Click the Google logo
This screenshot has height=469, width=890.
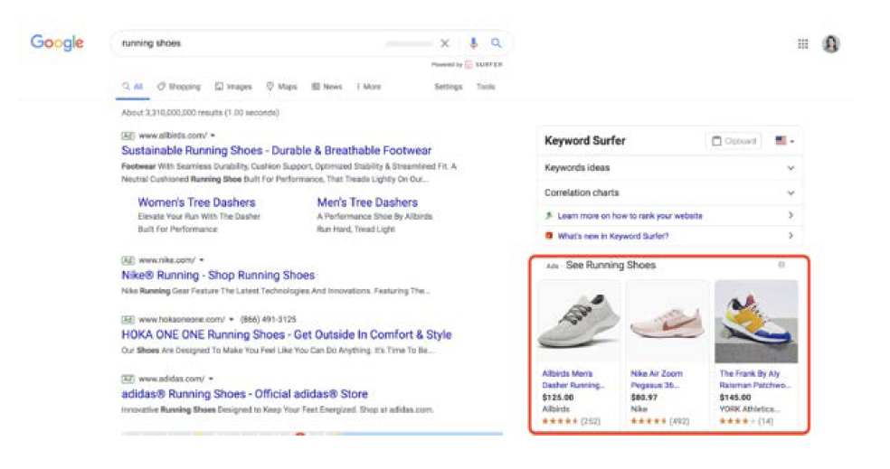coord(57,42)
